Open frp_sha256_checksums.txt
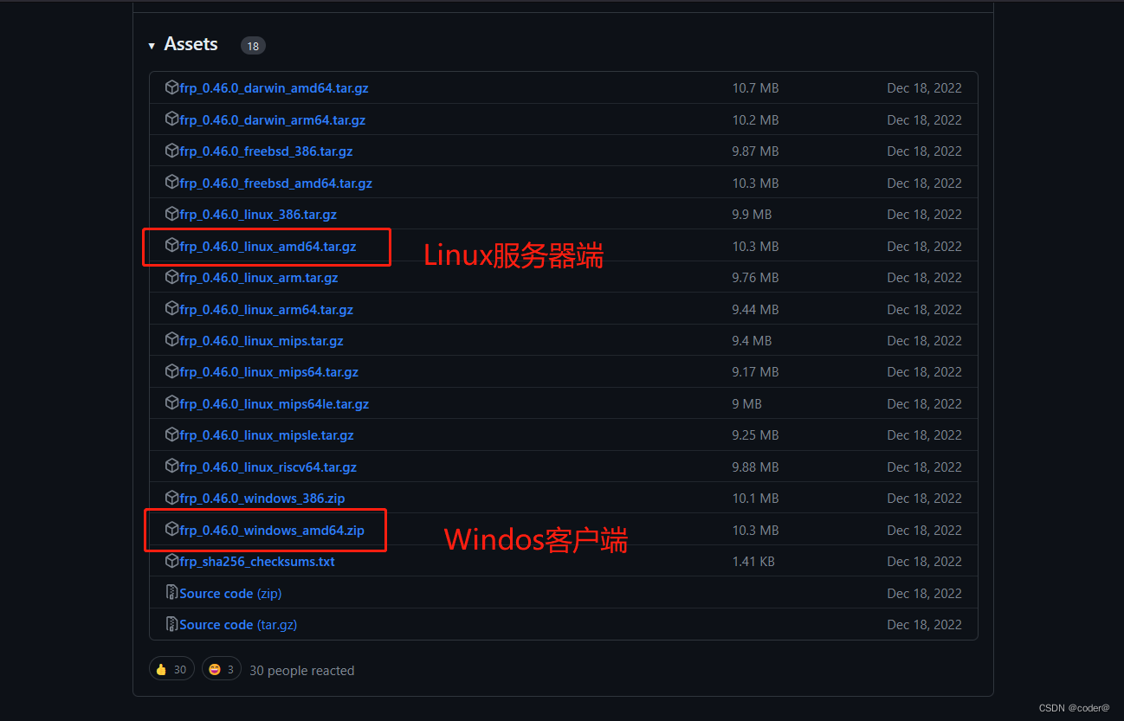 [x=257, y=561]
